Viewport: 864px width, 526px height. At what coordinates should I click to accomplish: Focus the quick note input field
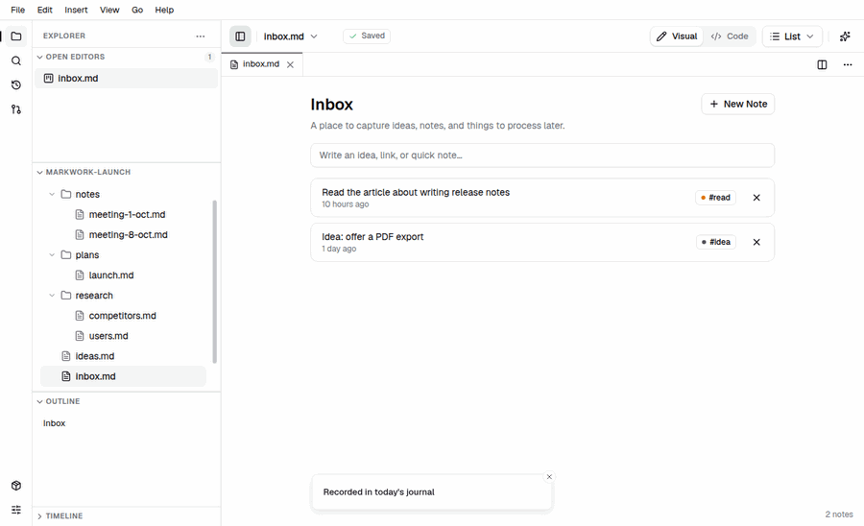click(x=542, y=155)
